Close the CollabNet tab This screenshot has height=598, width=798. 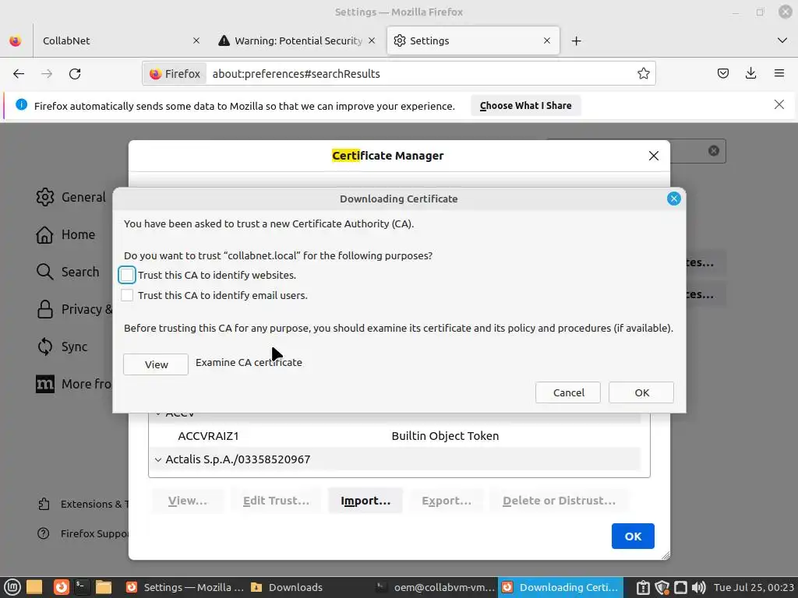pos(196,40)
